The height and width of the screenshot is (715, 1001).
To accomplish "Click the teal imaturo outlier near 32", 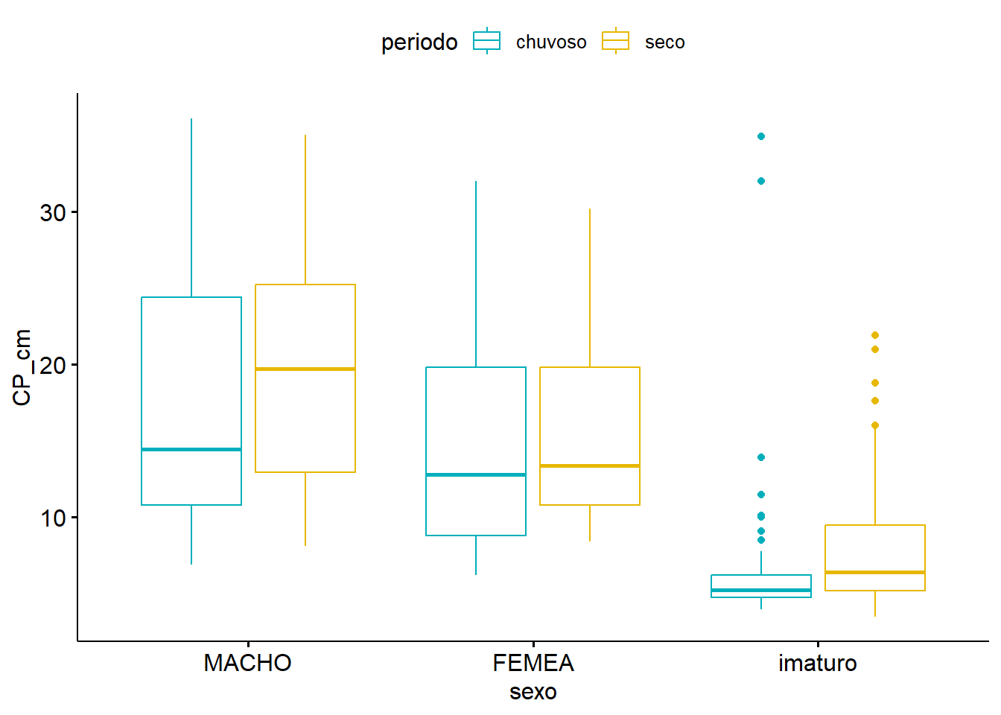I will point(761,181).
